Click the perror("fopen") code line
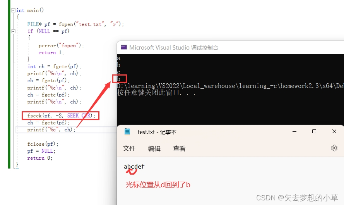This screenshot has height=205, width=344. tap(61, 46)
